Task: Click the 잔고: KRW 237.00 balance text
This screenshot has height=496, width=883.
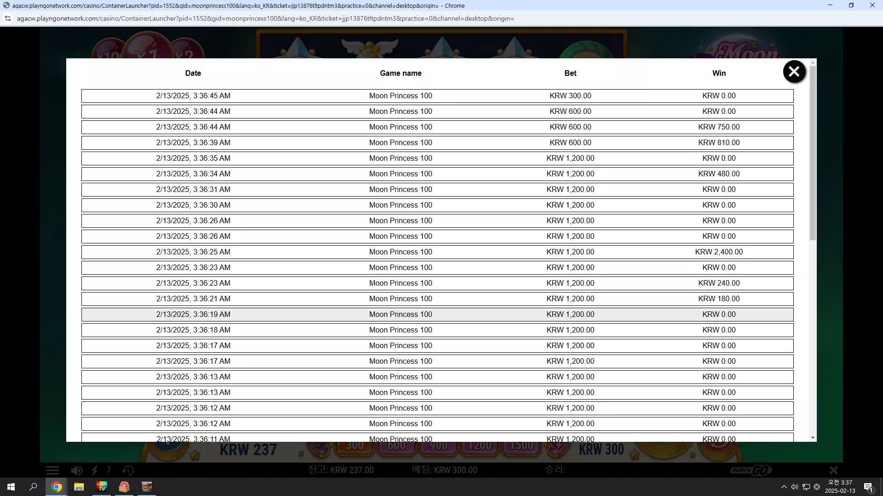Action: 341,470
